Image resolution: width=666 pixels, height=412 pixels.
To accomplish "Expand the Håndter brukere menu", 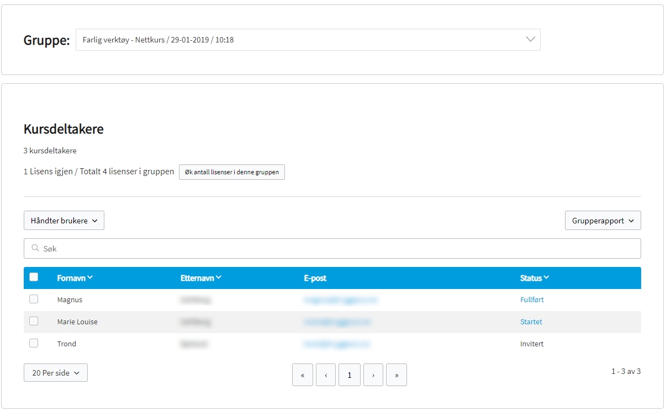I will tap(64, 221).
